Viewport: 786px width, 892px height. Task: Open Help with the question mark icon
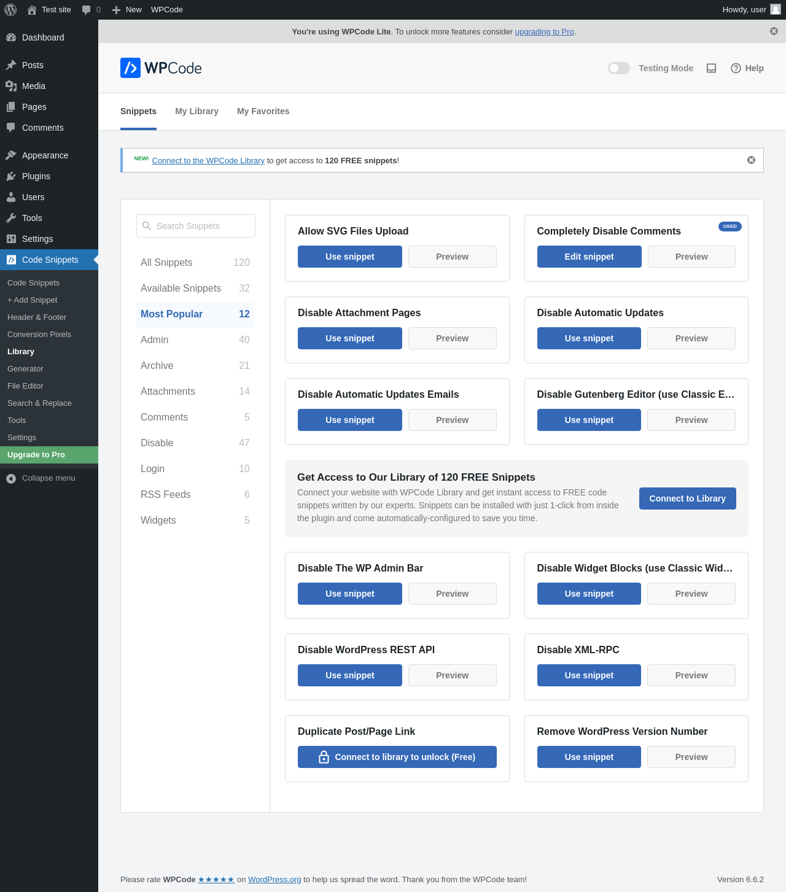(x=736, y=68)
